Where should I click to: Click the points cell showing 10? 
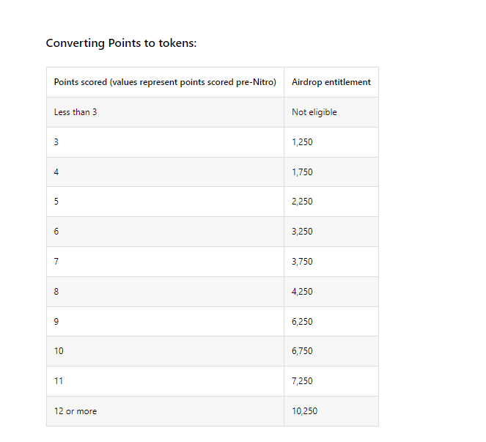pos(165,351)
